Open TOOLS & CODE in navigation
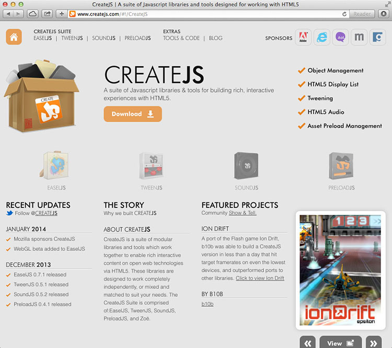Image resolution: width=392 pixels, height=348 pixels. [181, 38]
